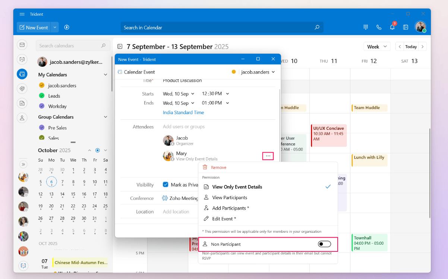Image resolution: width=448 pixels, height=279 pixels.
Task: Toggle the side panel layout icon
Action: (x=406, y=27)
